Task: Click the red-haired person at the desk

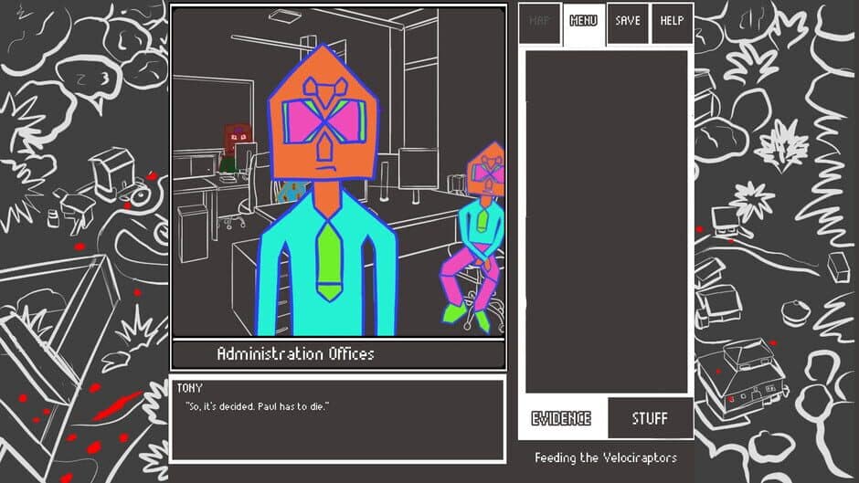Action: pyautogui.click(x=237, y=148)
